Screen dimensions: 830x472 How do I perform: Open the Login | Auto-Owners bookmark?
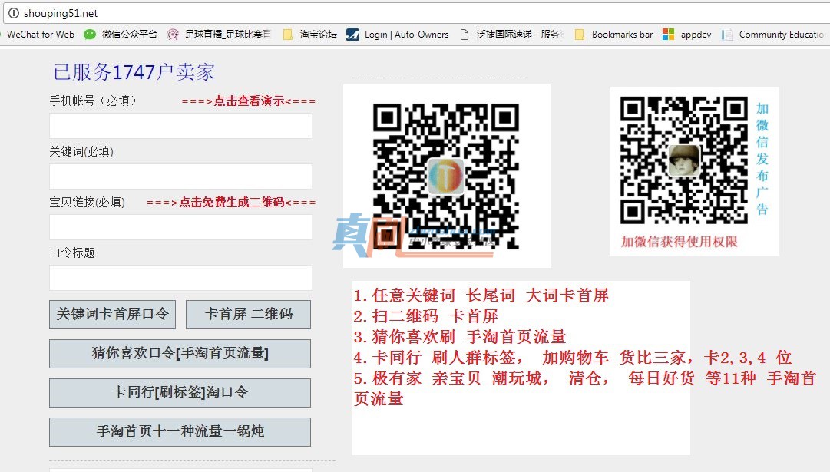[x=406, y=35]
